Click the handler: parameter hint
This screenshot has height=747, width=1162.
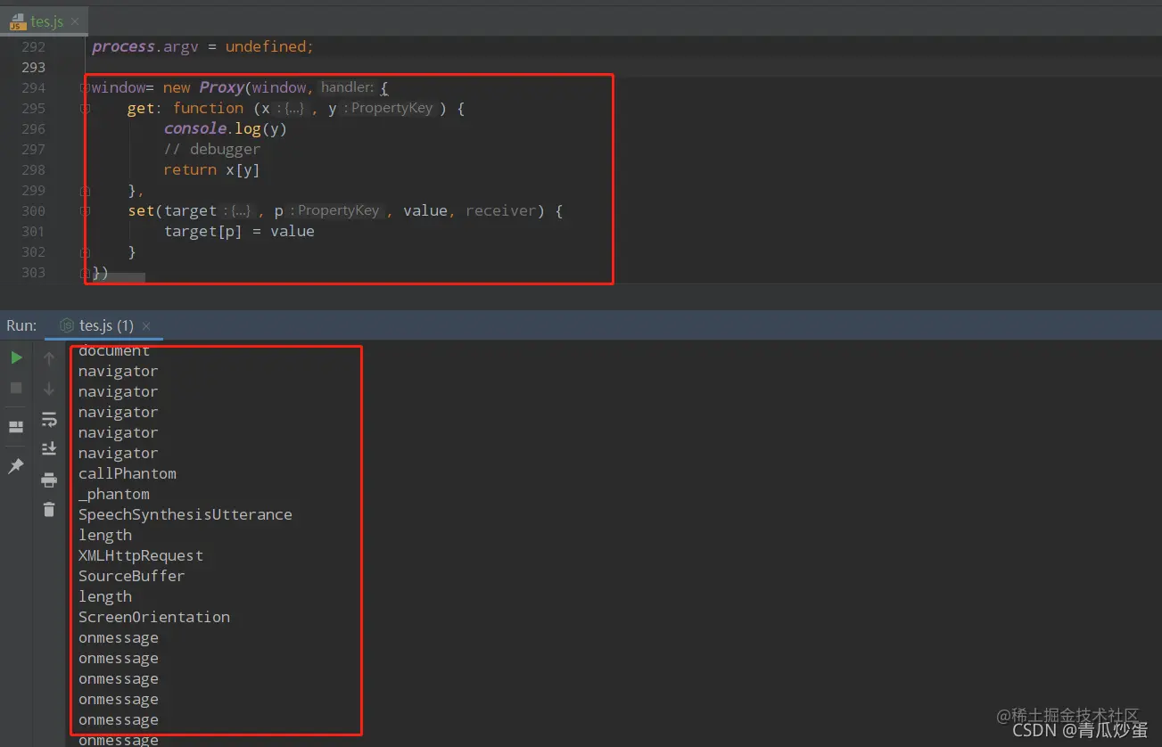coord(347,87)
